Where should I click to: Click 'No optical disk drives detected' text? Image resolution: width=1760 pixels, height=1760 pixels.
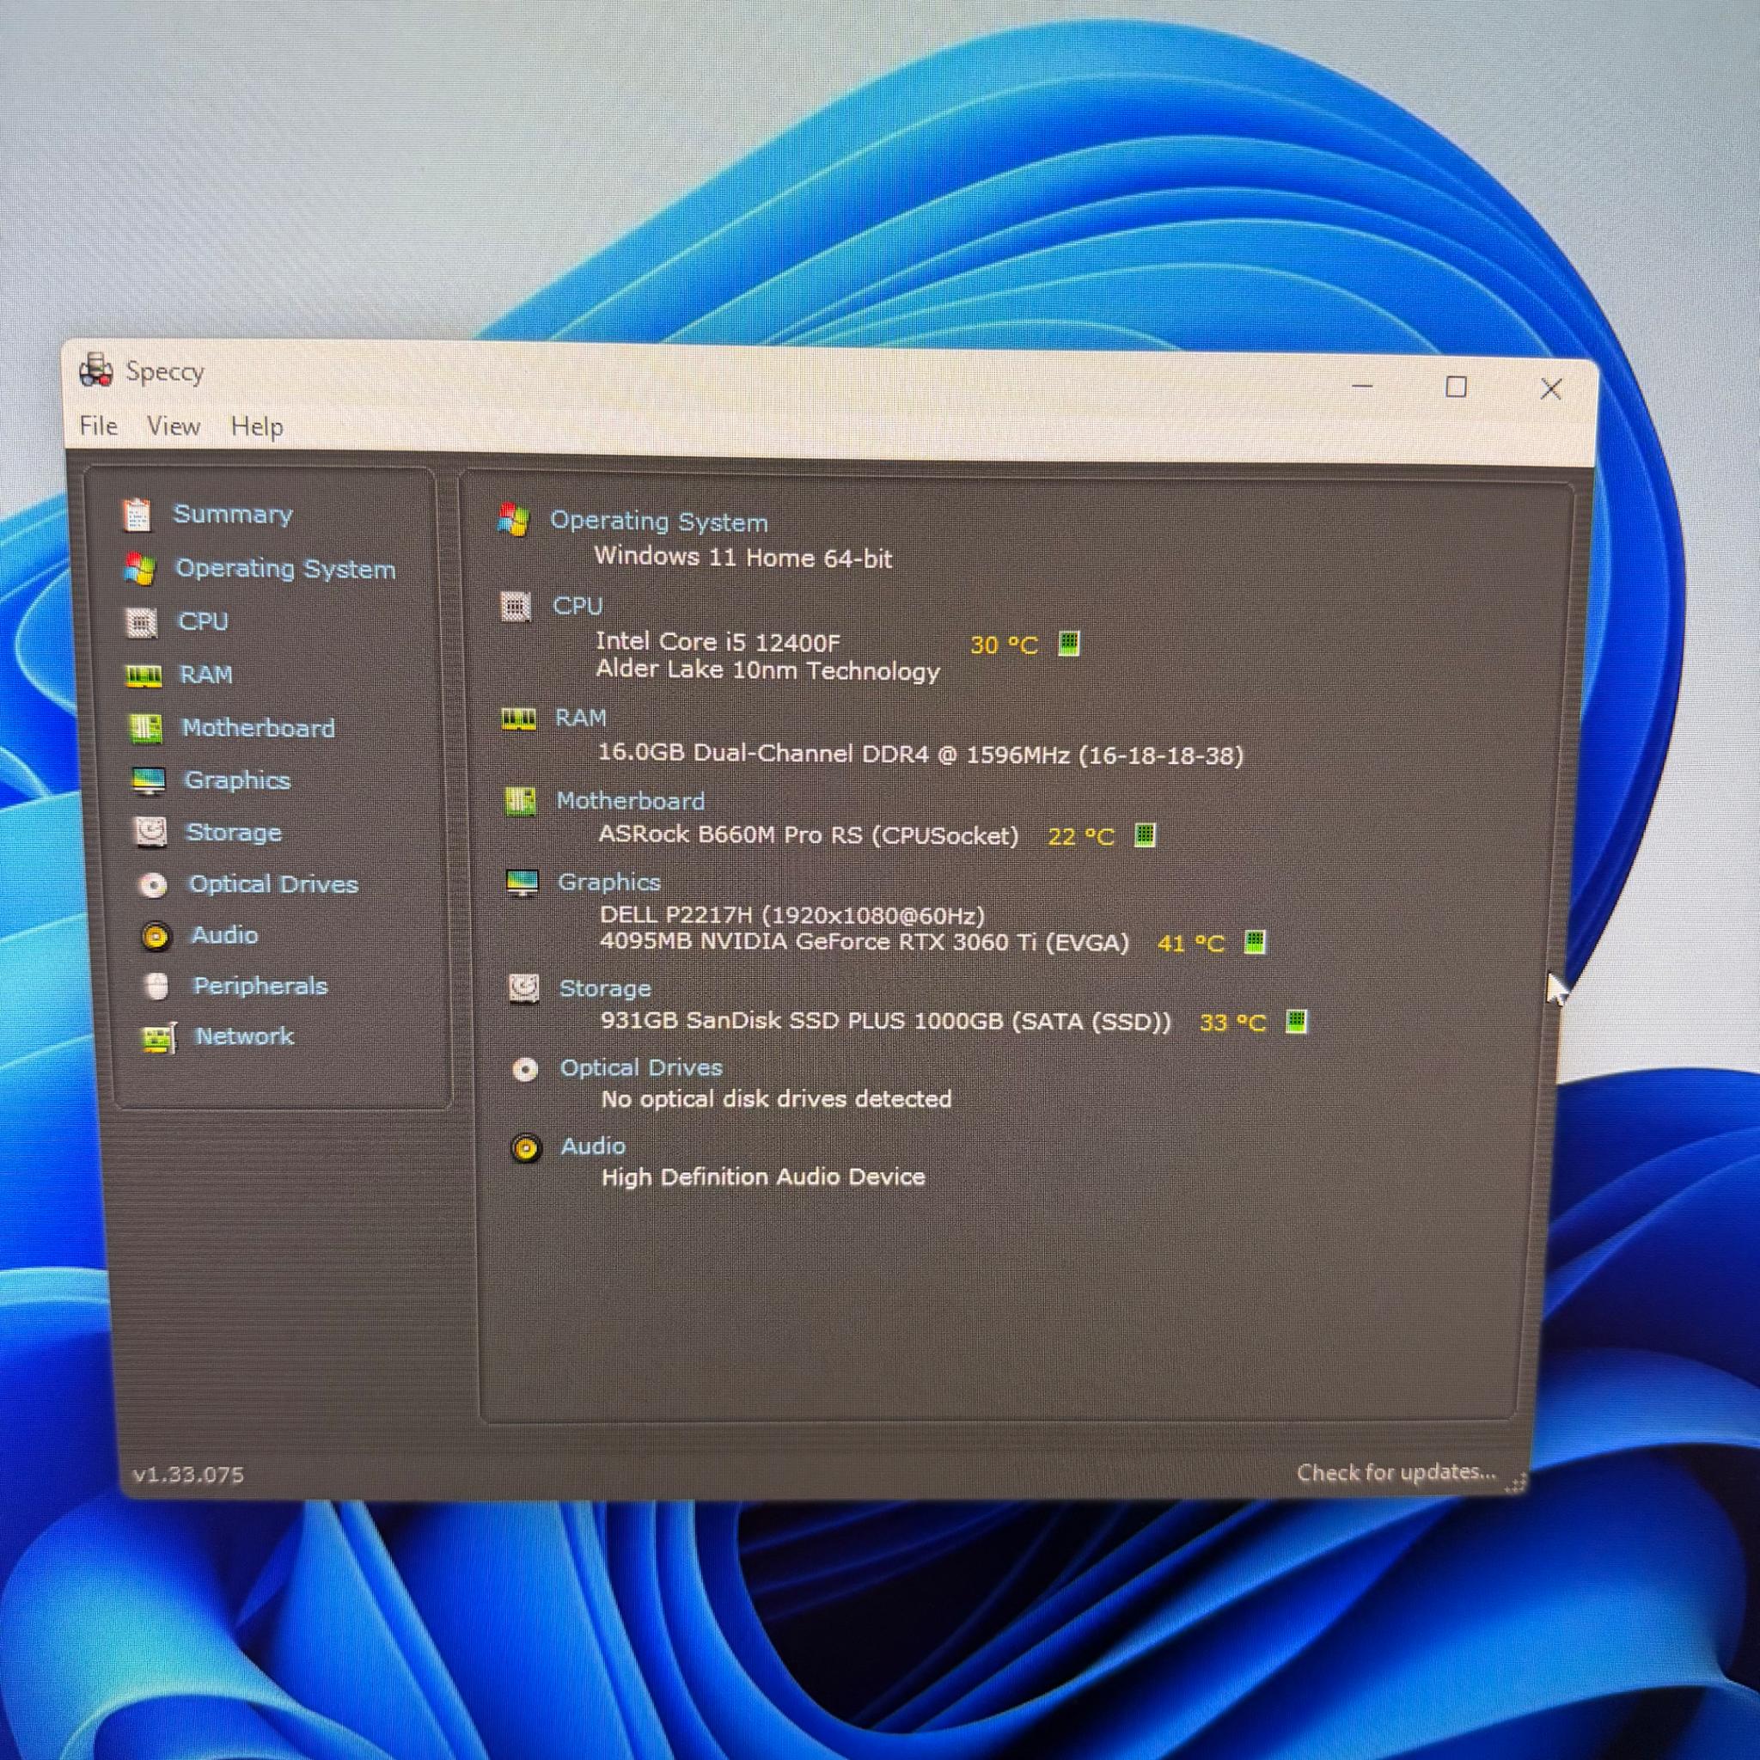[x=776, y=1099]
